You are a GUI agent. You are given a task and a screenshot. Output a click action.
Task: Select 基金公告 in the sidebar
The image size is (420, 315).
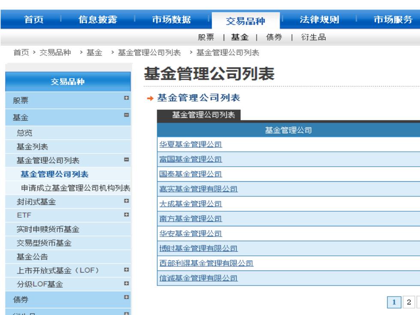[32, 257]
